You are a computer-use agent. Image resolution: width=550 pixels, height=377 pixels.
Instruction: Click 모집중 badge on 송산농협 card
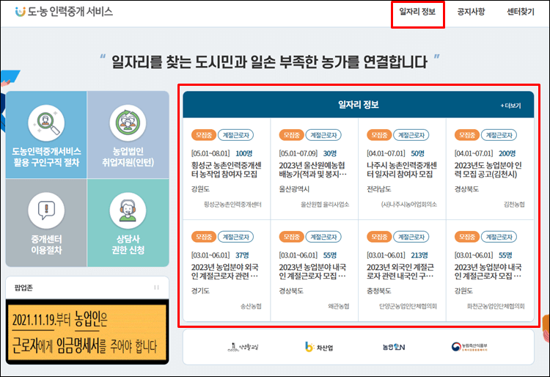pos(203,237)
